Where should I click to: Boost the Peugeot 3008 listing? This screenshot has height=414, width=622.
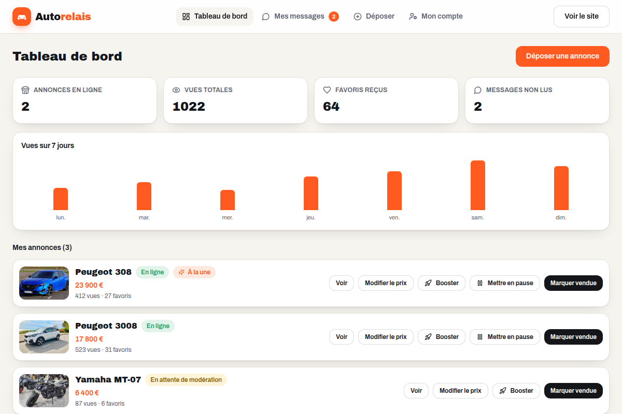click(x=442, y=337)
